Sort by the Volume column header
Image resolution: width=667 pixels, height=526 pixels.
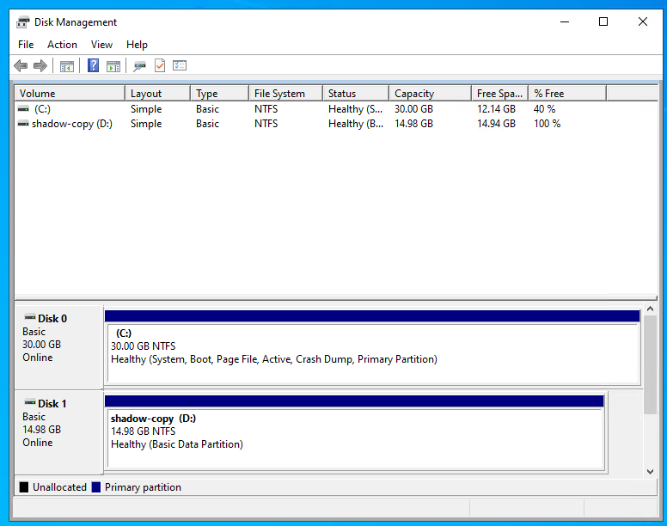70,94
